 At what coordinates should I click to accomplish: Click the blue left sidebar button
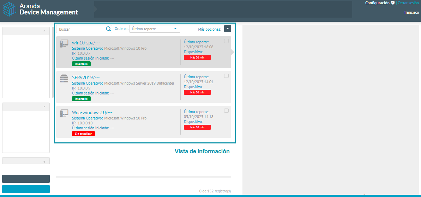26,189
